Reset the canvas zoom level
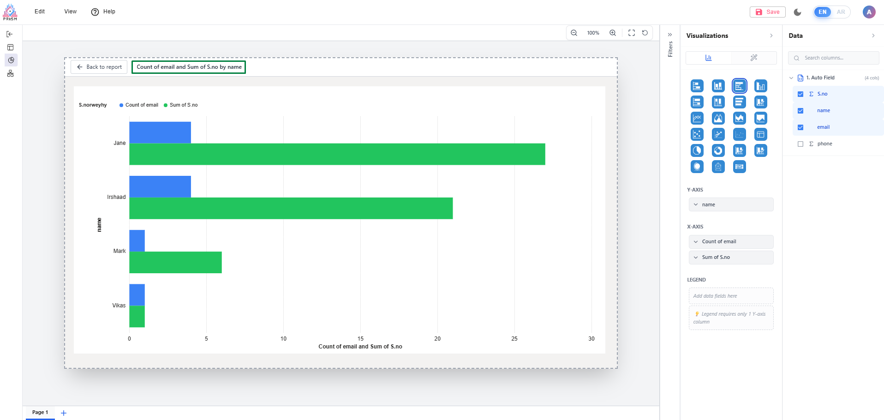The height and width of the screenshot is (420, 884). [645, 33]
